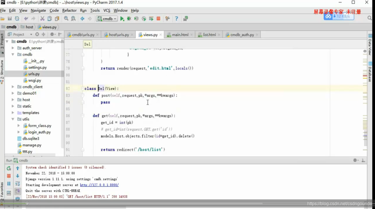Click the Restore Layout icon in Run panel
This screenshot has width=375, height=209.
click(9, 193)
